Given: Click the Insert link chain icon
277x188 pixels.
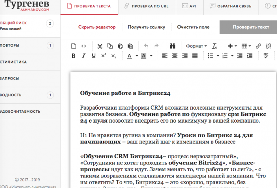Looking at the screenshot, I should pyautogui.click(x=258, y=46).
